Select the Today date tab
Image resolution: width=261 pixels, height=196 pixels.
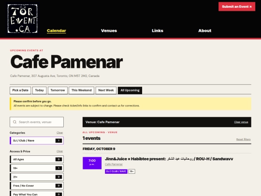(x=39, y=90)
